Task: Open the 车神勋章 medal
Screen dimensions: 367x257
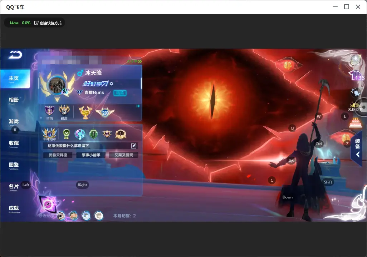Action: click(50, 134)
